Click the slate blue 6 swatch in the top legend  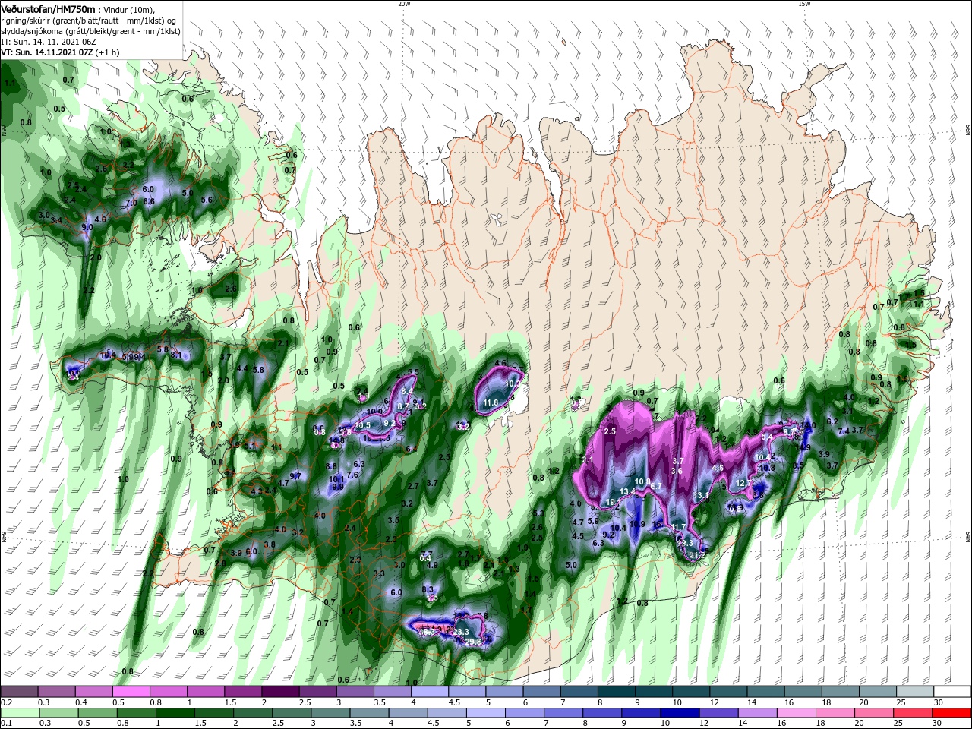click(x=542, y=691)
